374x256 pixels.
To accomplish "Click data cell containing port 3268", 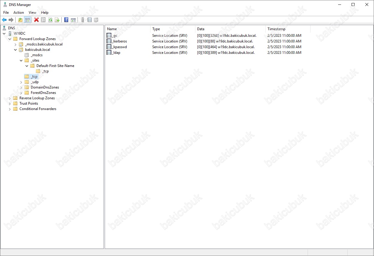I will click(x=227, y=36).
